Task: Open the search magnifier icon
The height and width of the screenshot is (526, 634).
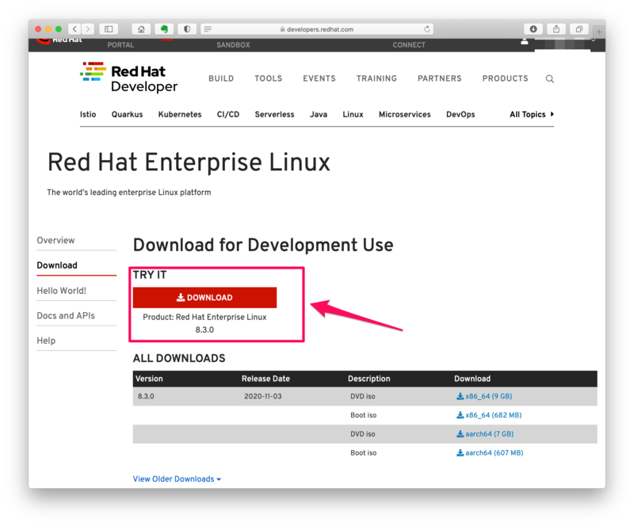Action: tap(549, 79)
